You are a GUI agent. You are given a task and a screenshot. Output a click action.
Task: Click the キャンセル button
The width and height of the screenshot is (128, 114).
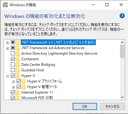(x=113, y=106)
